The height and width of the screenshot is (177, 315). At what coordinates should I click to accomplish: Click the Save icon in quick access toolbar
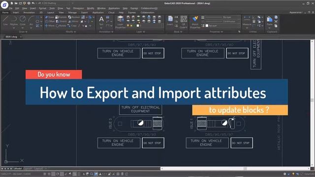tap(20, 3)
